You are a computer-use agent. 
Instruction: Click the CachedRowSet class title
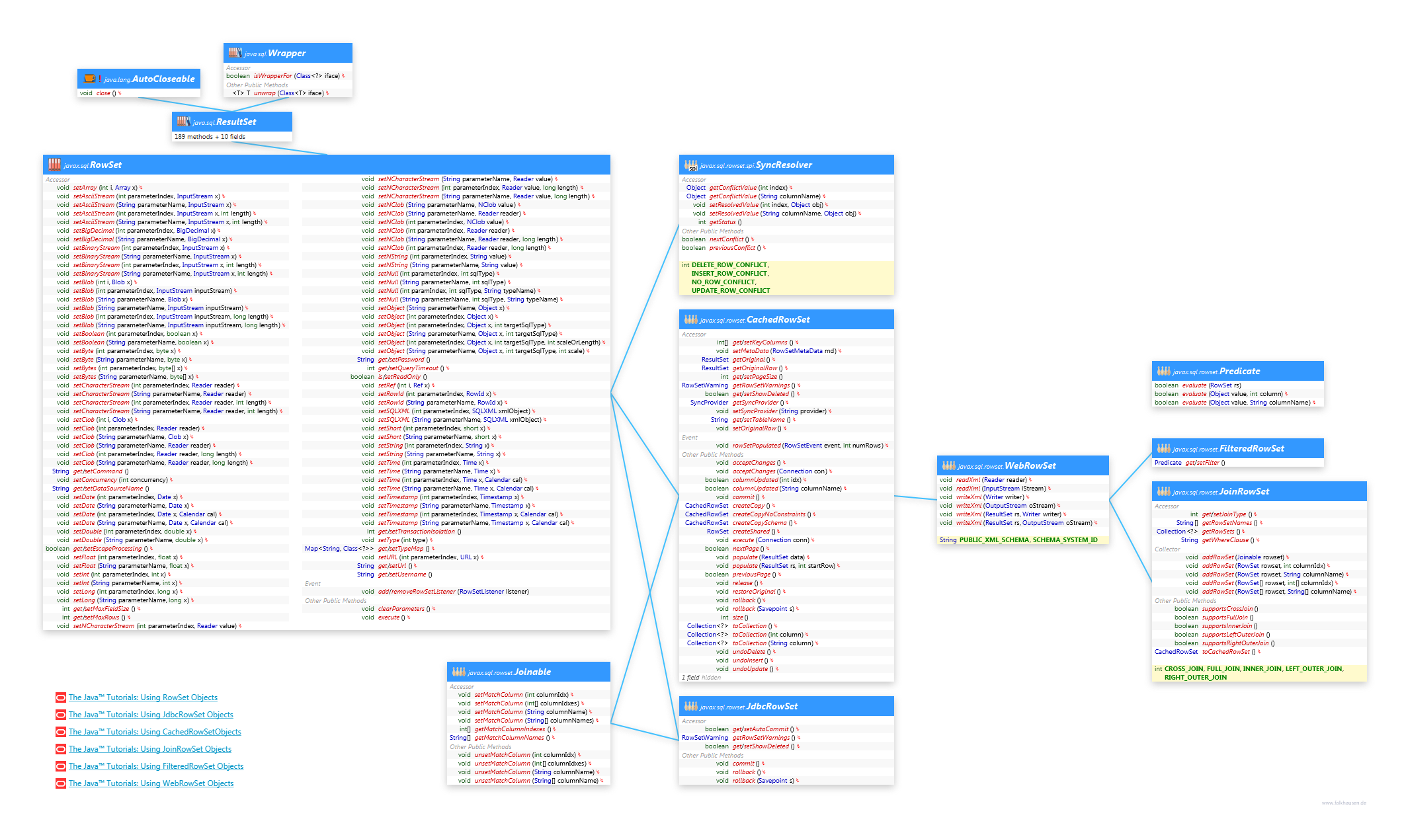point(778,319)
